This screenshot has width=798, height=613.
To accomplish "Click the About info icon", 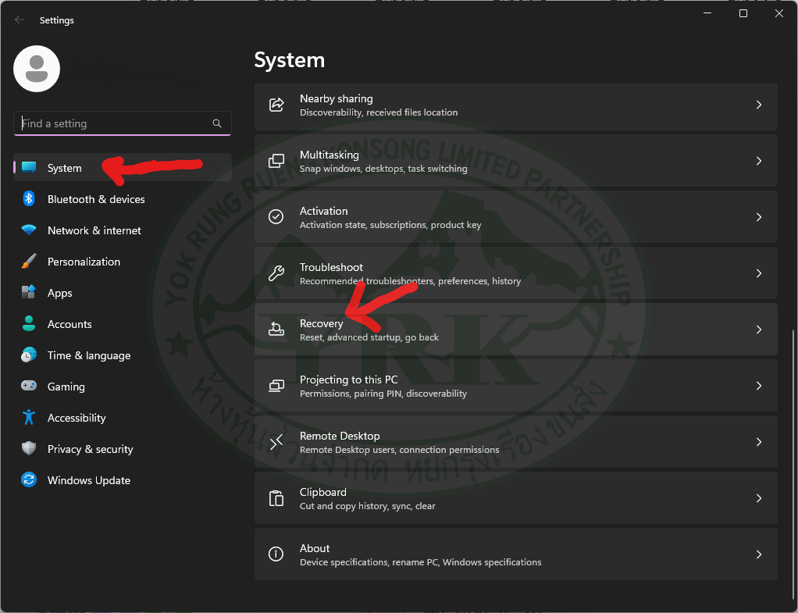I will point(276,554).
